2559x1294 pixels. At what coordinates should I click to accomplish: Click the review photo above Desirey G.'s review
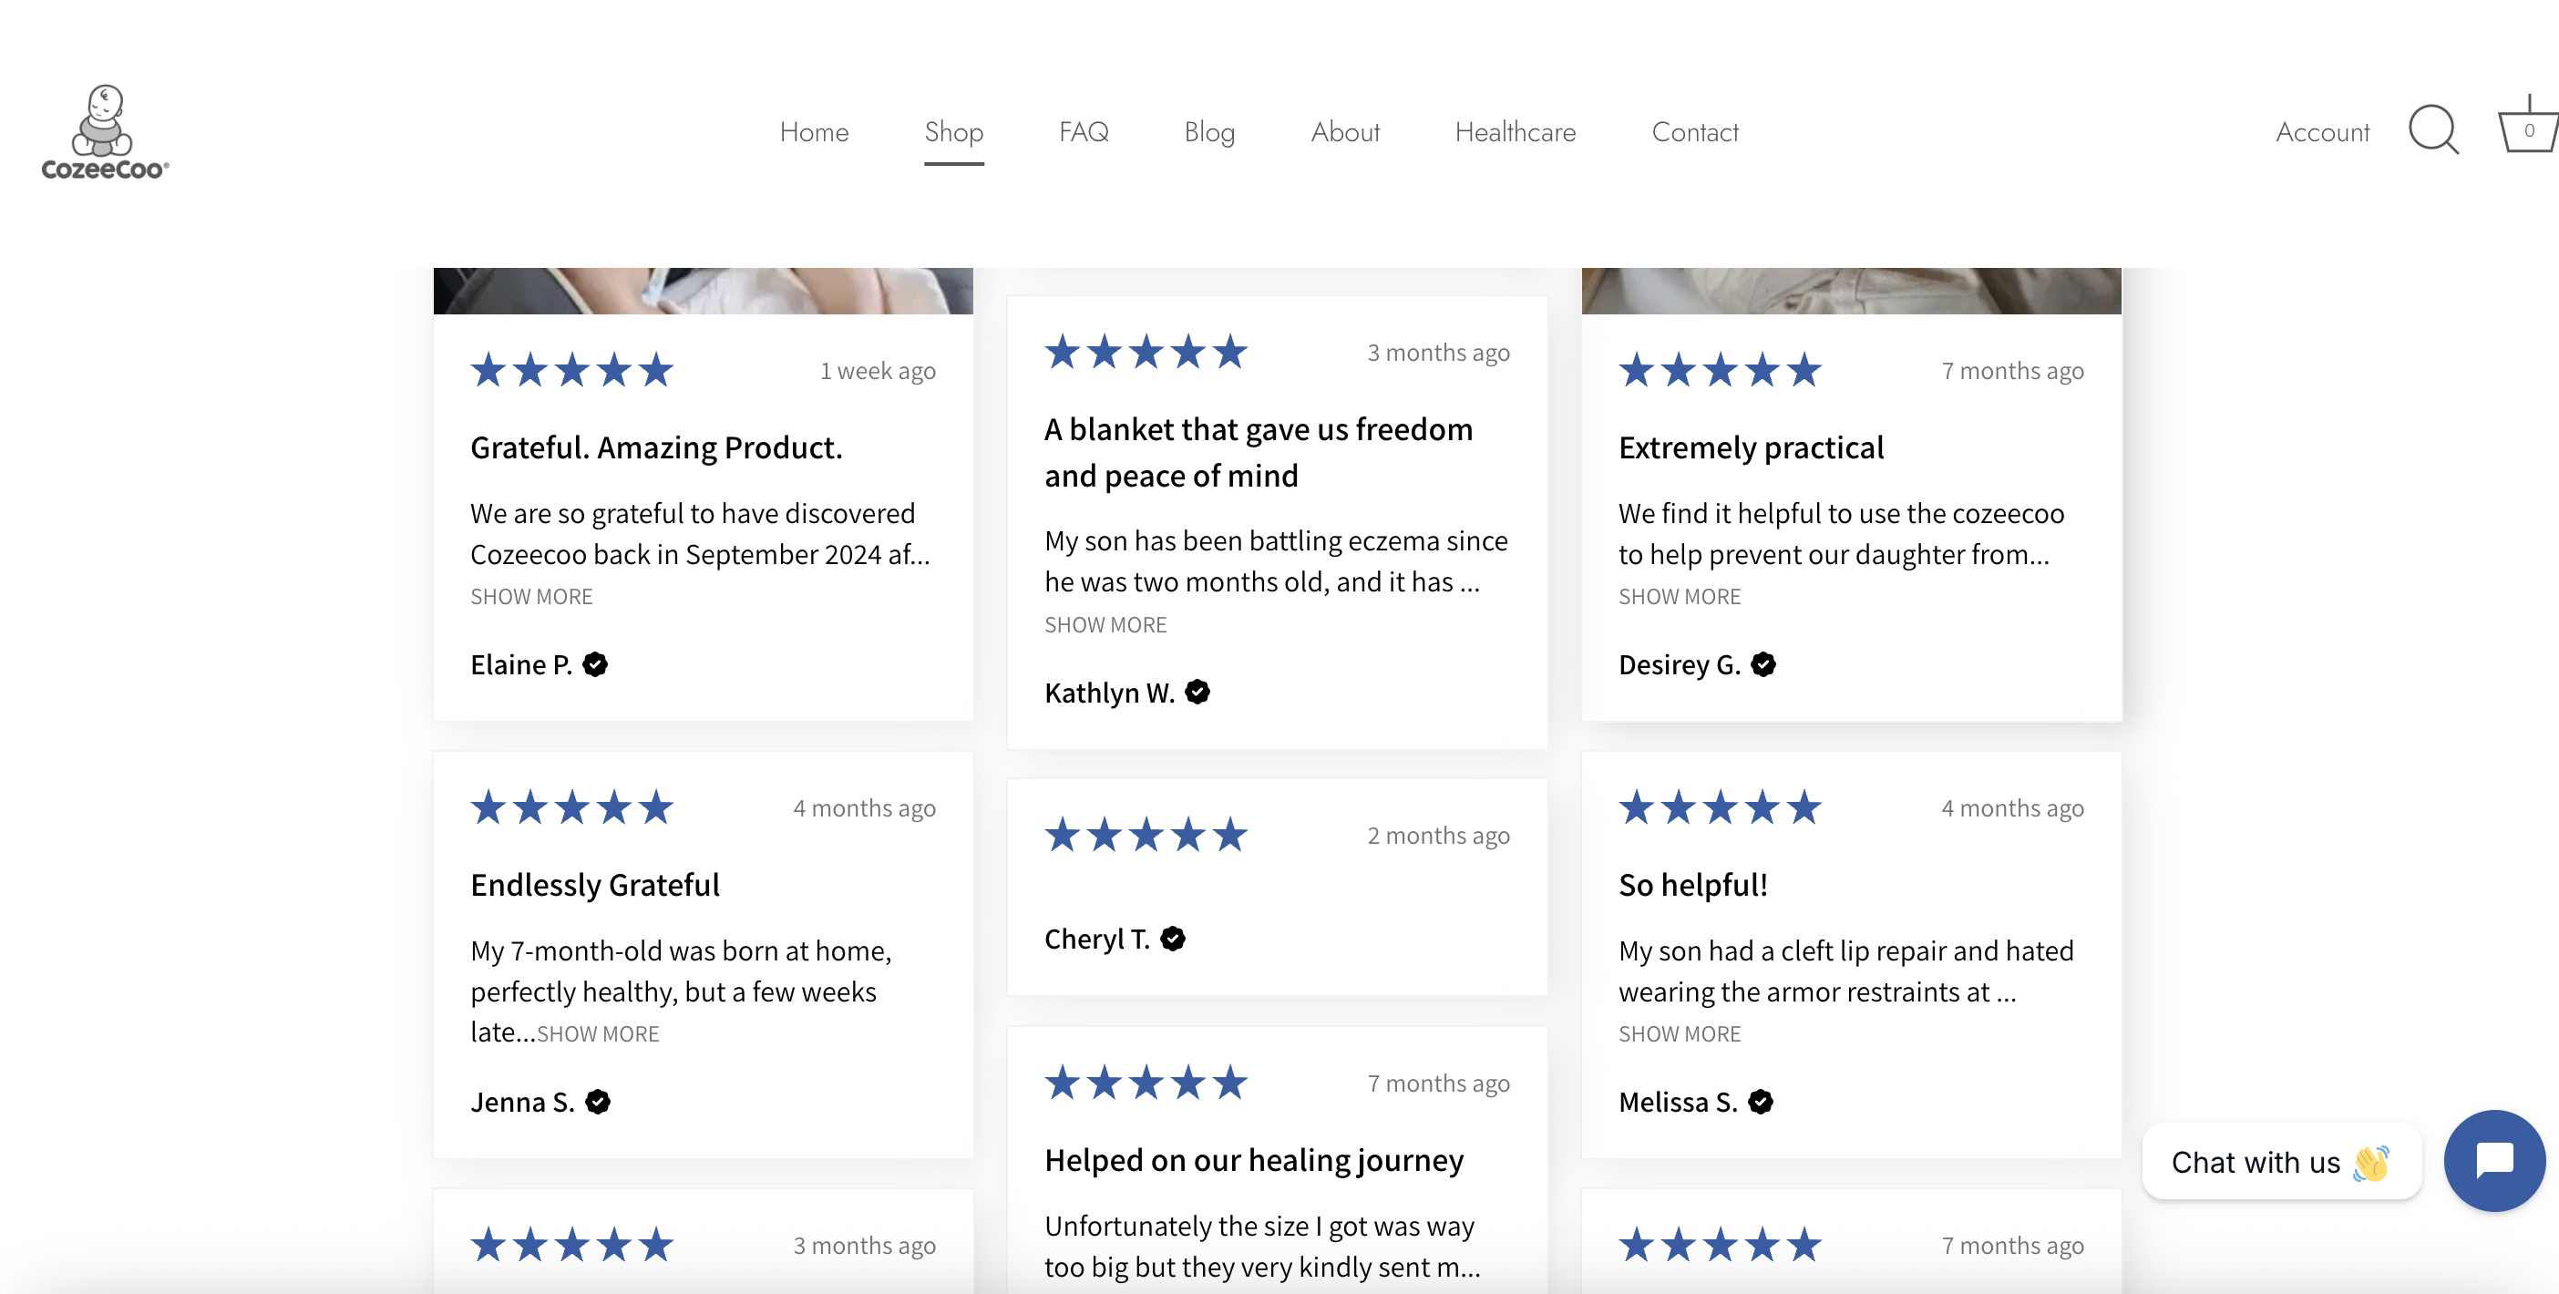[1850, 290]
